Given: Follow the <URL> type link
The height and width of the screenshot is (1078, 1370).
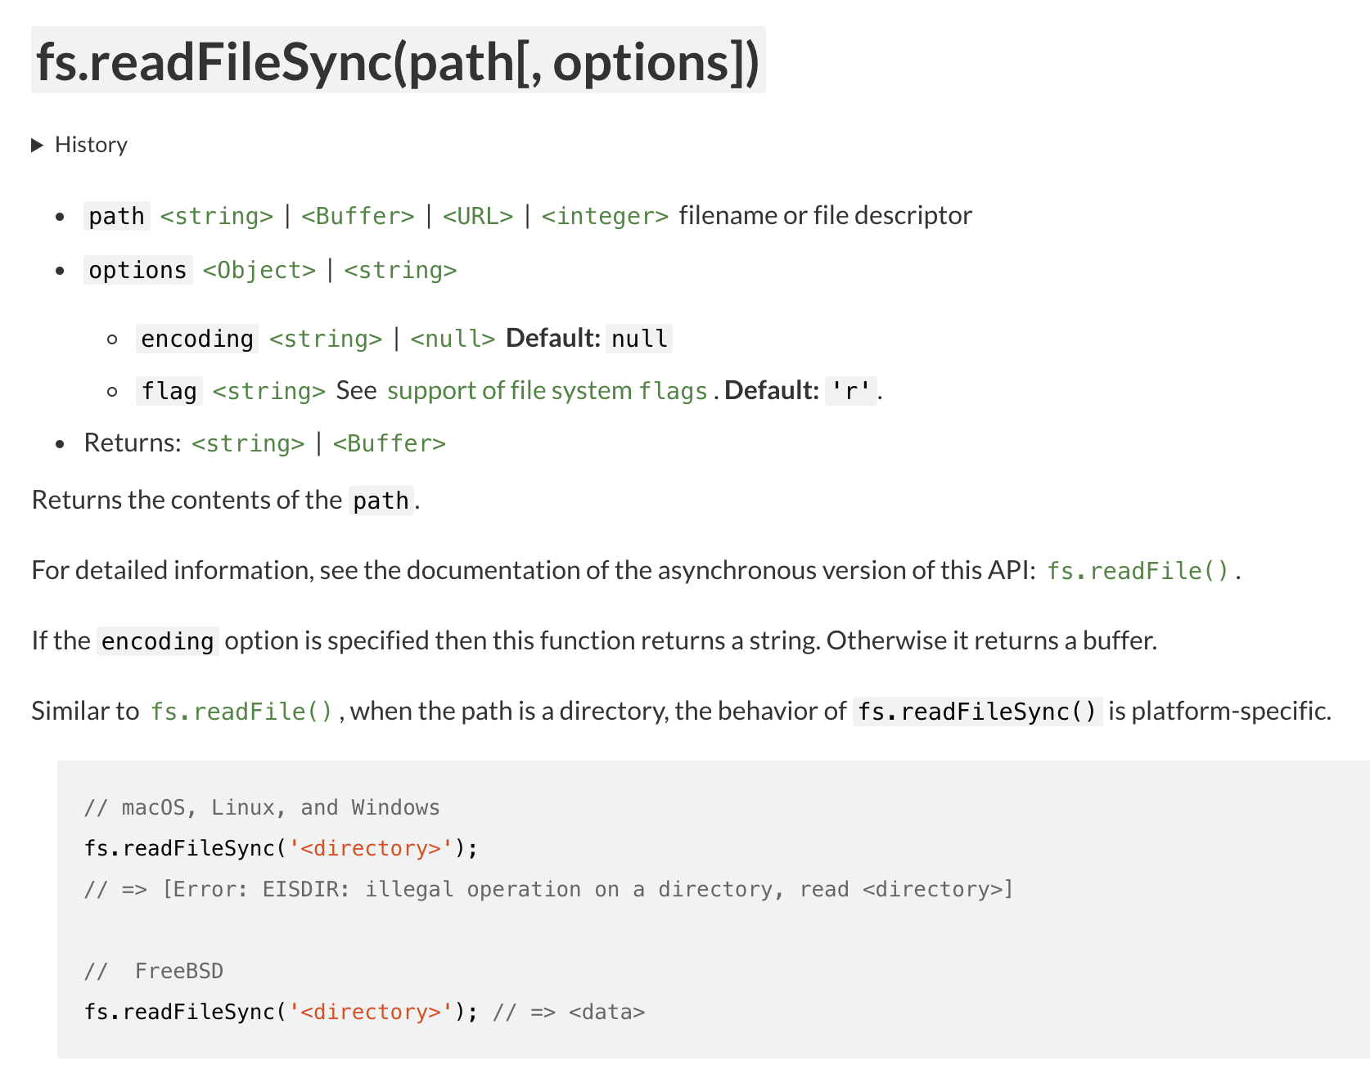Looking at the screenshot, I should [478, 216].
